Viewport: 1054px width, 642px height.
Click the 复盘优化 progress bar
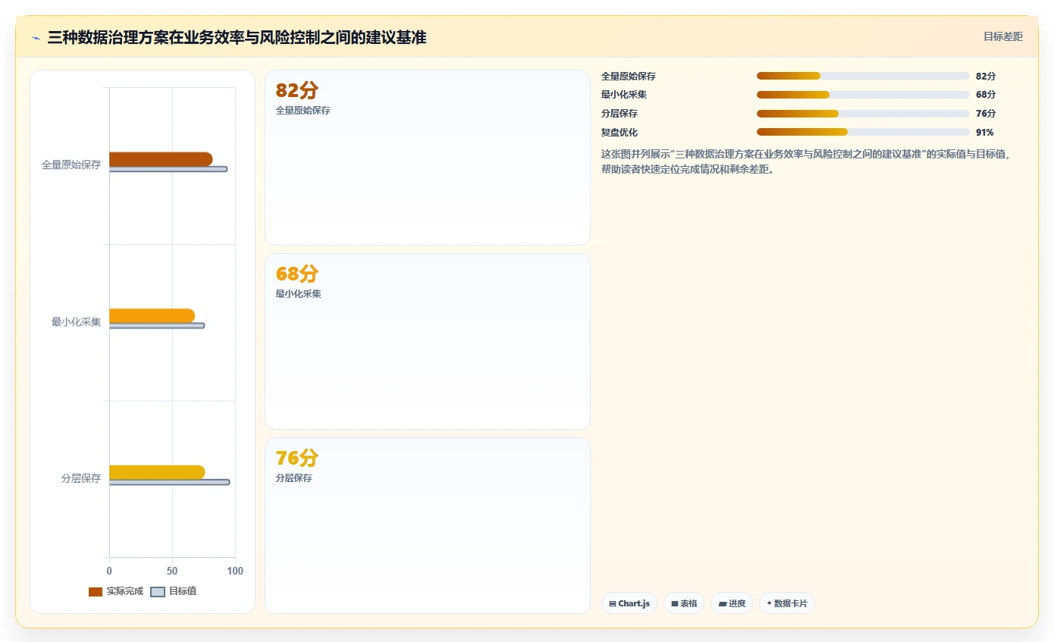pyautogui.click(x=863, y=132)
